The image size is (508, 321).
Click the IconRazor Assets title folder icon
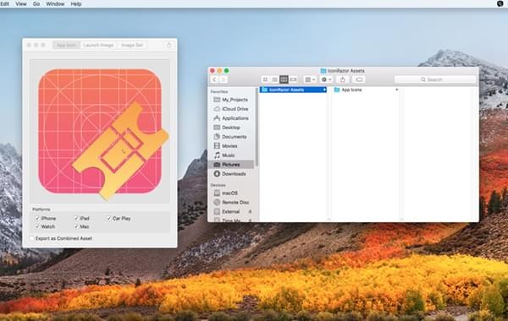(323, 70)
